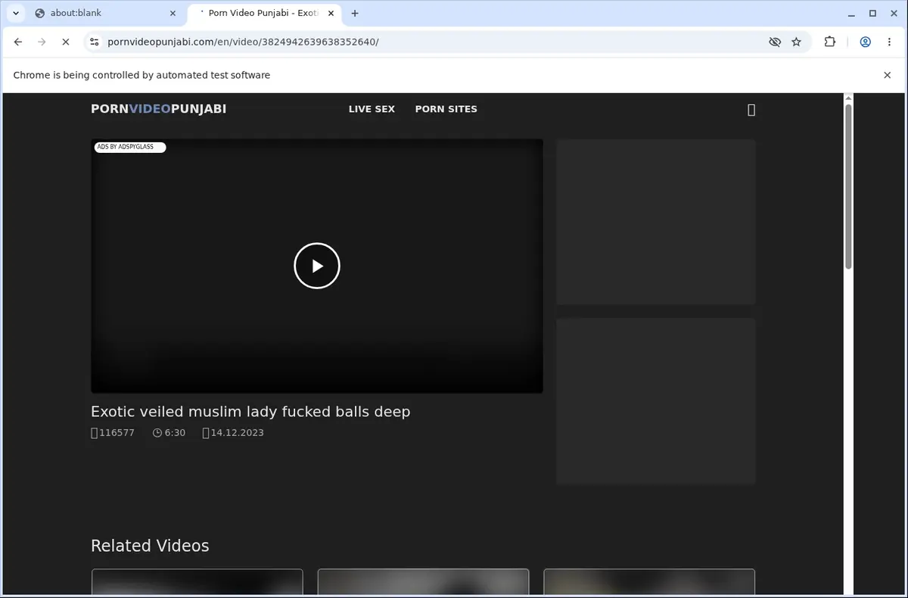
Task: Bookmark this page with star icon
Action: tap(797, 42)
